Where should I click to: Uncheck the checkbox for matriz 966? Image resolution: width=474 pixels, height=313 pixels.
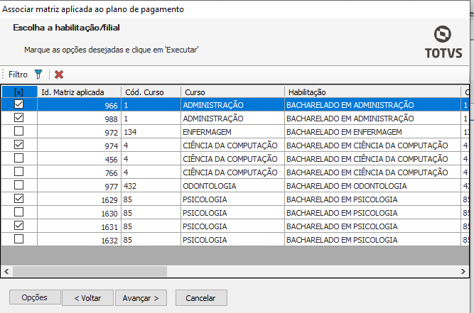19,105
